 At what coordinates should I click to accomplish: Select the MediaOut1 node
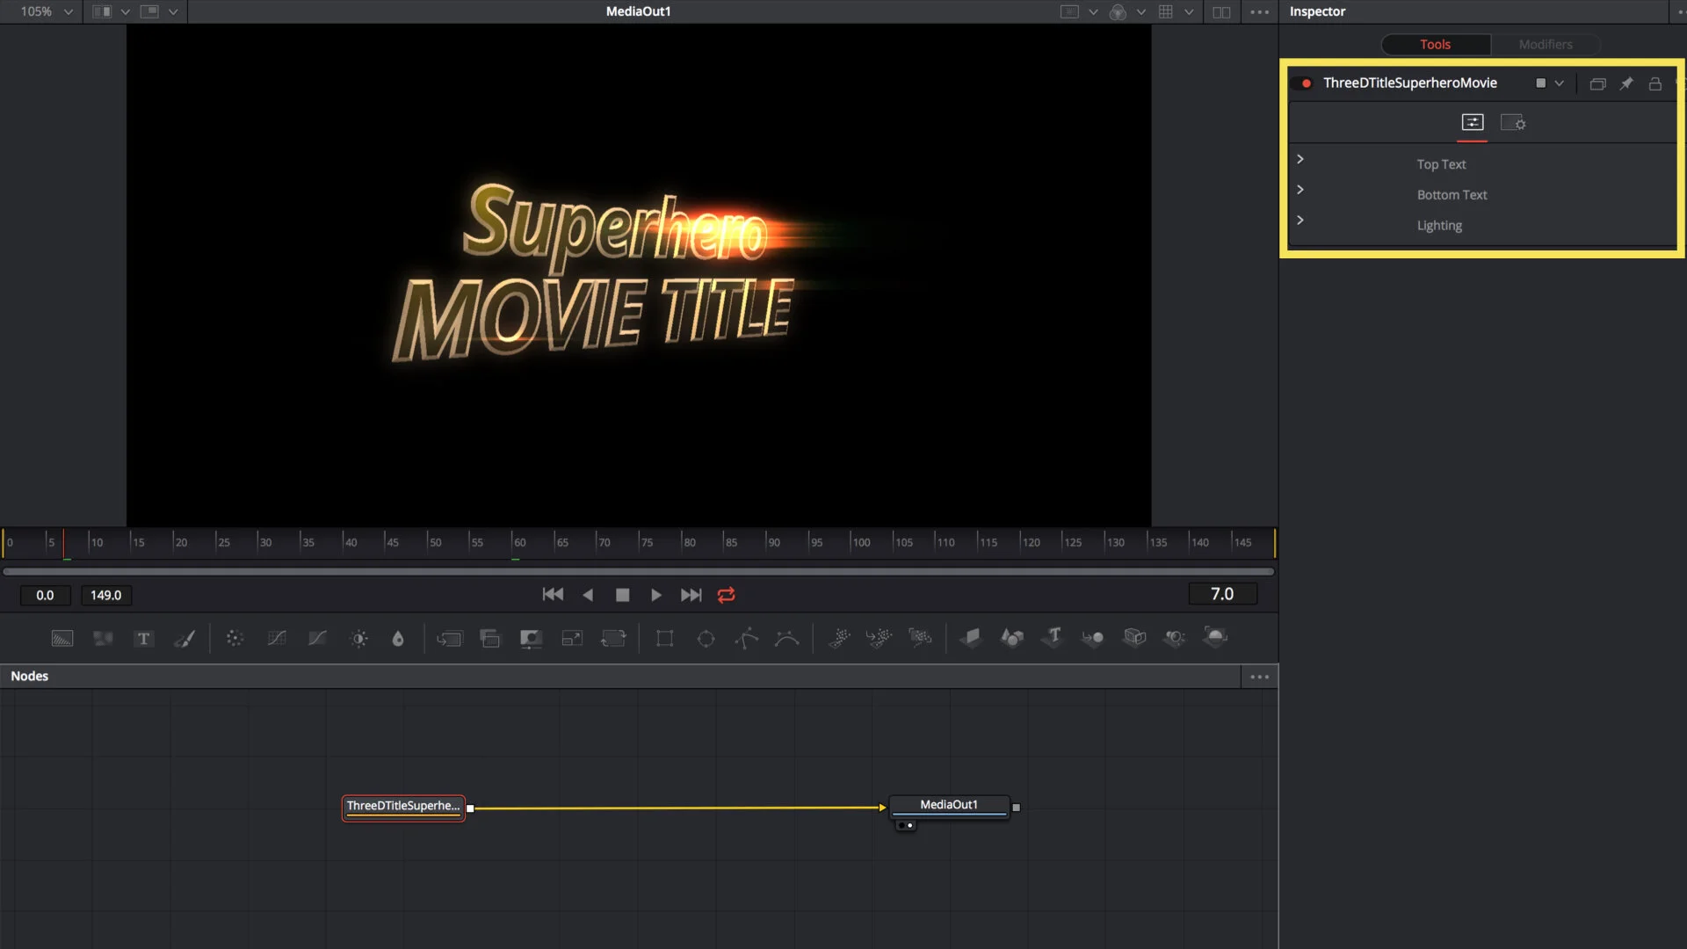tap(948, 805)
